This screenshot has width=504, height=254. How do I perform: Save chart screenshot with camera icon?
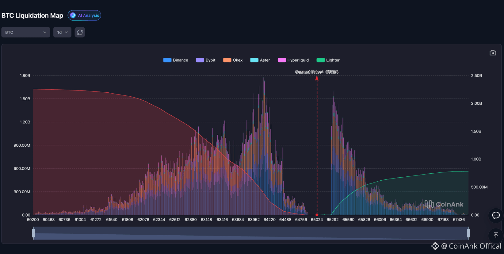493,53
